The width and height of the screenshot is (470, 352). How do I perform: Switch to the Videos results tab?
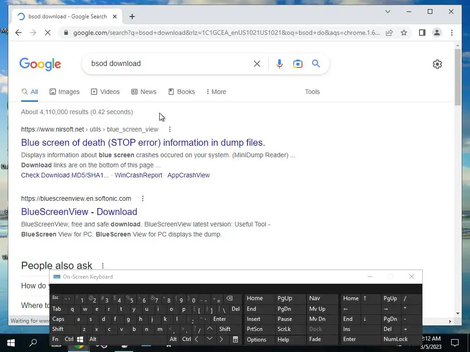point(105,92)
